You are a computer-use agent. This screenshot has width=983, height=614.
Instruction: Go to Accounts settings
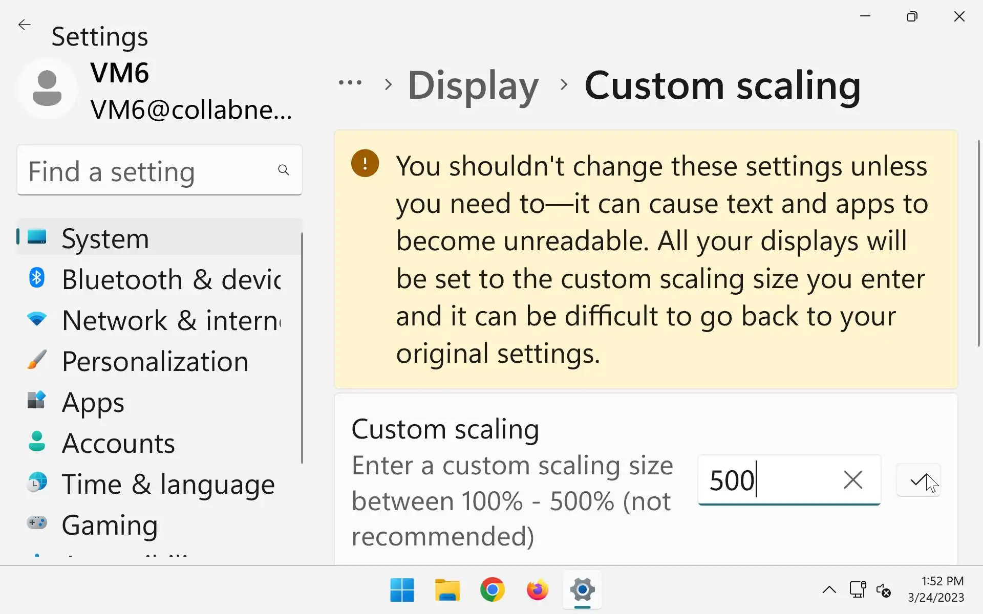click(118, 443)
